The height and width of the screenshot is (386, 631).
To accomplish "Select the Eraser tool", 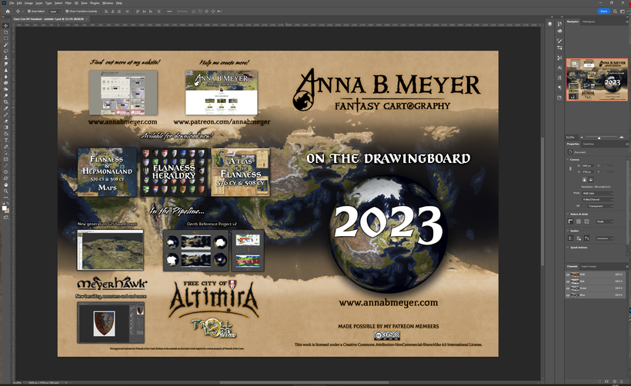I will 5,121.
